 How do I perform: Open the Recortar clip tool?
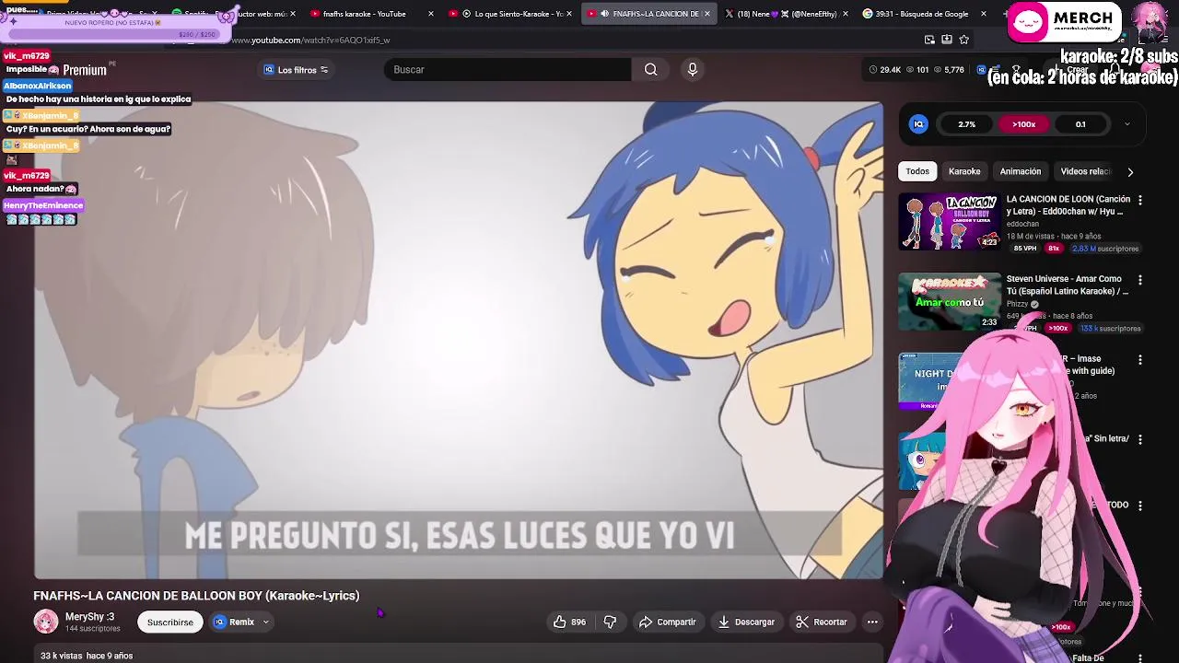[822, 622]
